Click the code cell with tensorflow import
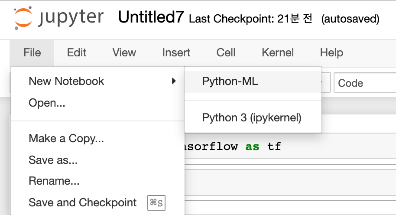 (290, 147)
